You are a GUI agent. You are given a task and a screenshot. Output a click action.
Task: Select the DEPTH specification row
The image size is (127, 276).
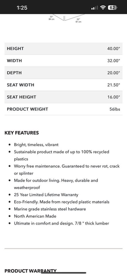[64, 73]
